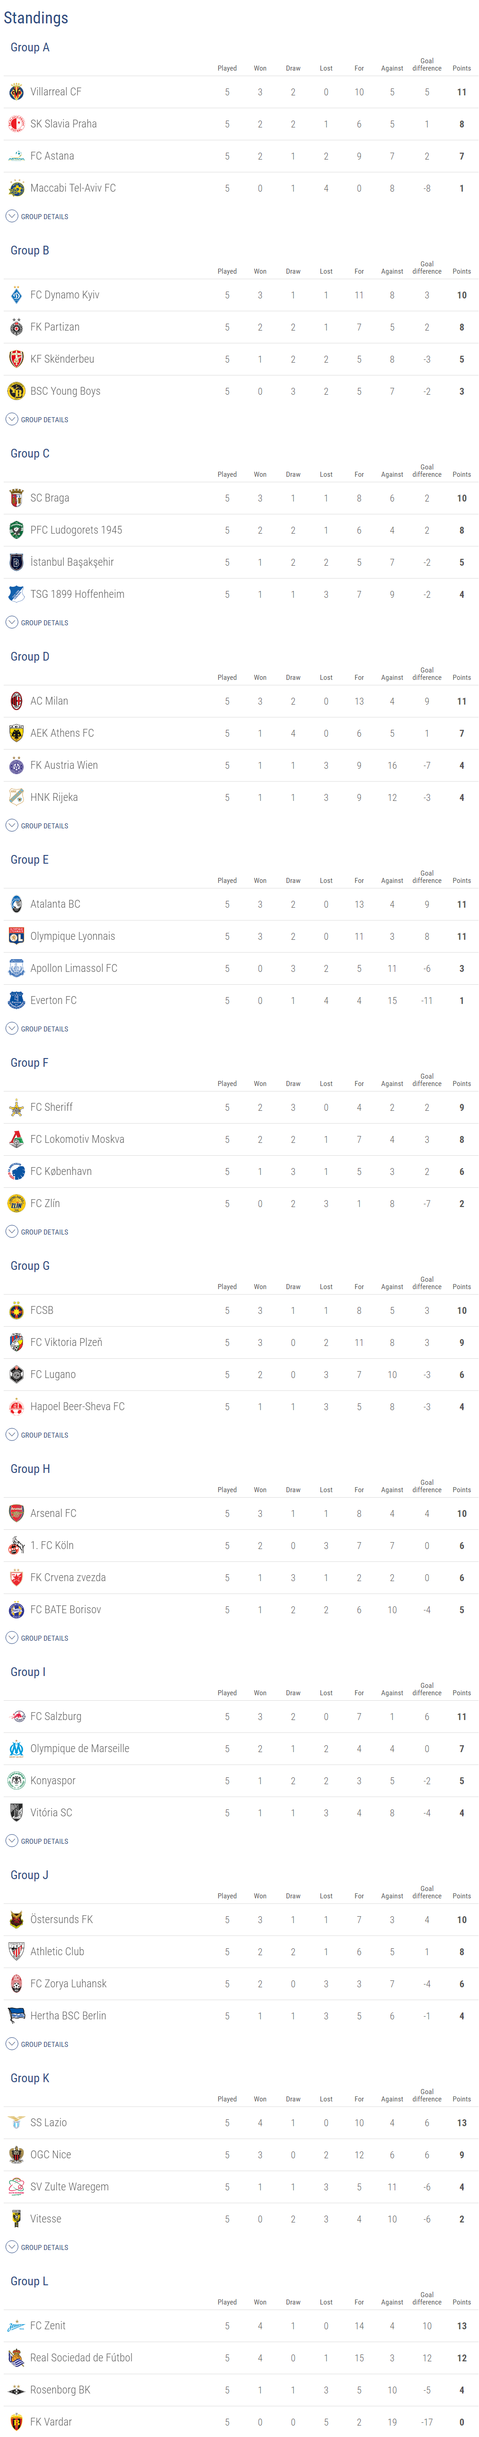This screenshot has width=479, height=2437.
Task: Expand Group H details
Action: [38, 1638]
